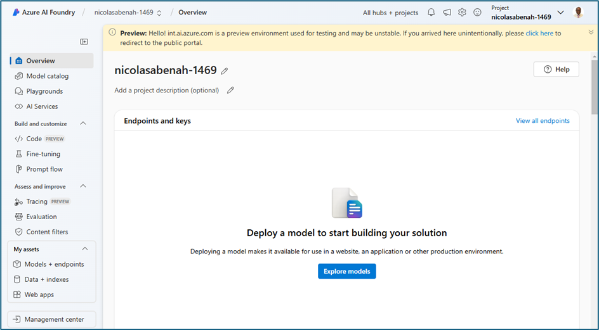The height and width of the screenshot is (330, 599).
Task: Click the megaphone announcements icon
Action: (447, 13)
